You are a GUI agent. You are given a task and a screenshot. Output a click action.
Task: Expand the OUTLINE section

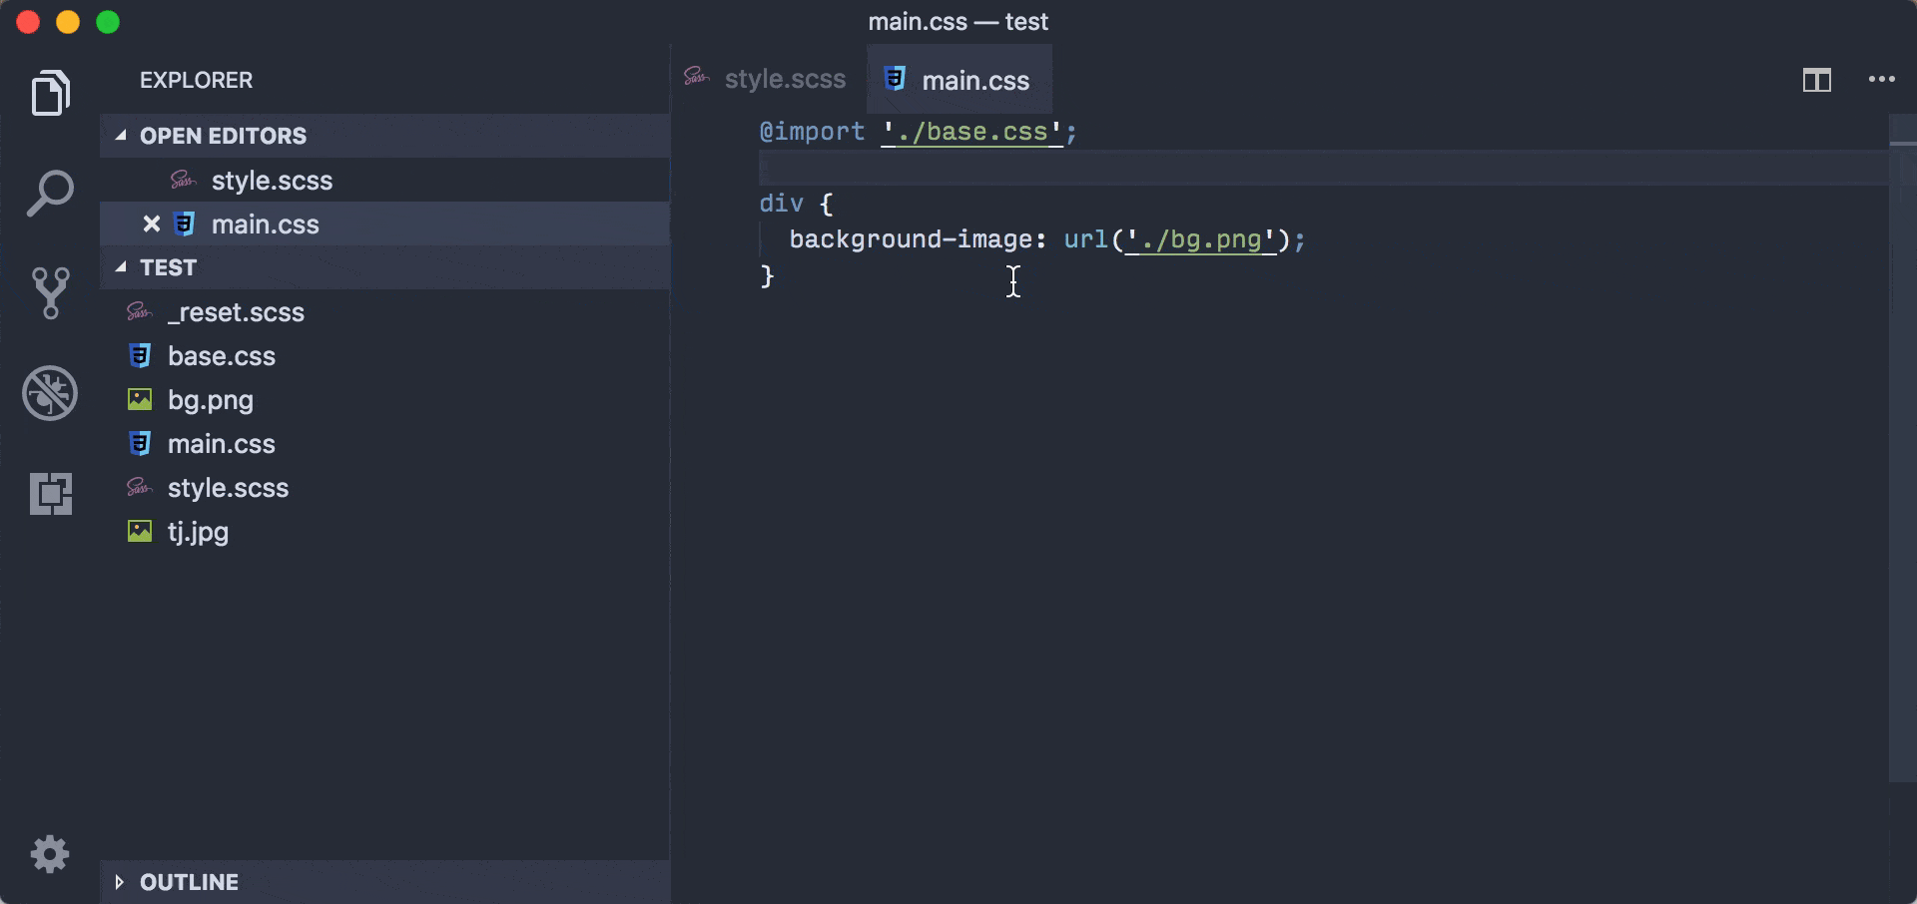(x=120, y=881)
